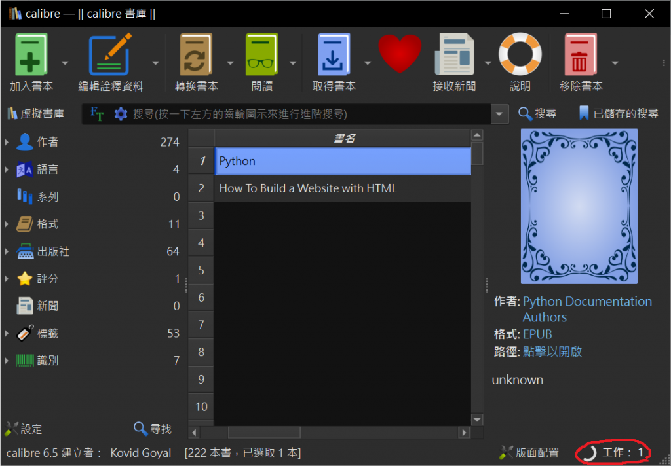The image size is (671, 466).
Task: Click horizontal scrollbar left arrow
Action: (194, 433)
